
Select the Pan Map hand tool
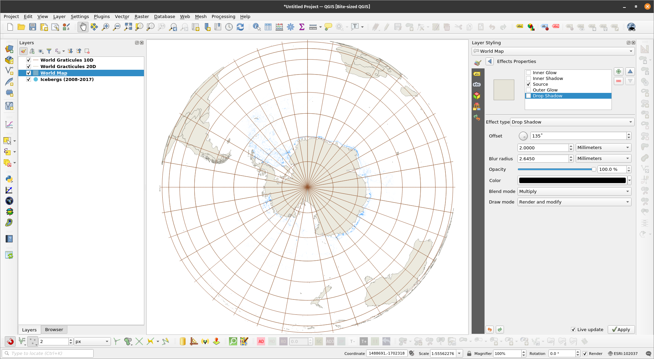coord(83,27)
